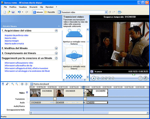Create a new project with the toolbar icon
Viewport: 150px width, 119px height.
(x=5, y=12)
